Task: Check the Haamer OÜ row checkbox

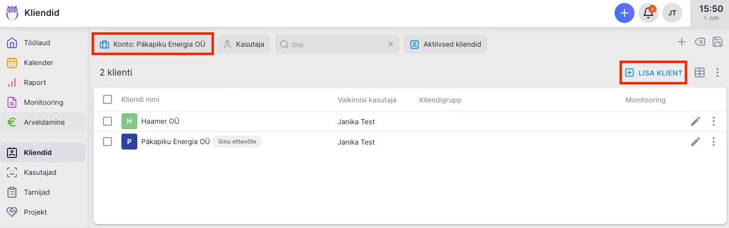Action: (x=107, y=121)
